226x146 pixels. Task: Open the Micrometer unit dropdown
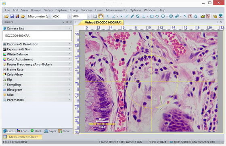50,16
